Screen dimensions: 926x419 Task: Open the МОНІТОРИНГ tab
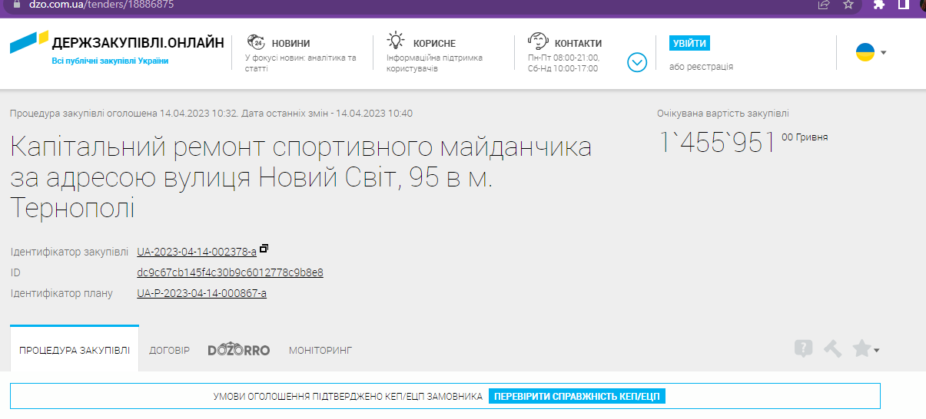click(320, 351)
